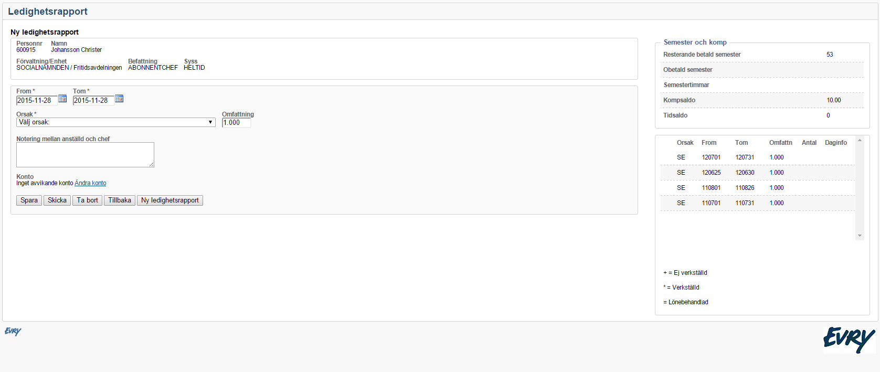Click the large EVRY logo at bottom right
This screenshot has height=372, width=880.
point(849,339)
